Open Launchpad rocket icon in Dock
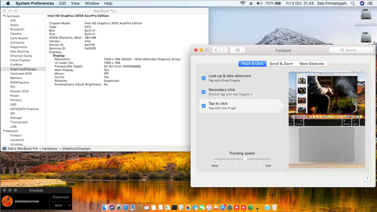The width and height of the screenshot is (377, 212). 119,207
